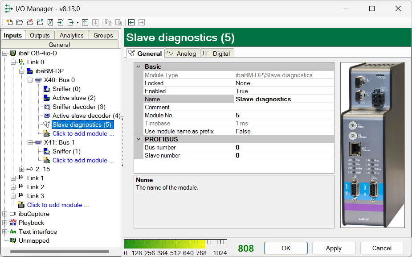Click the Export page icon in toolbar
This screenshot has width=412, height=257.
click(x=70, y=22)
